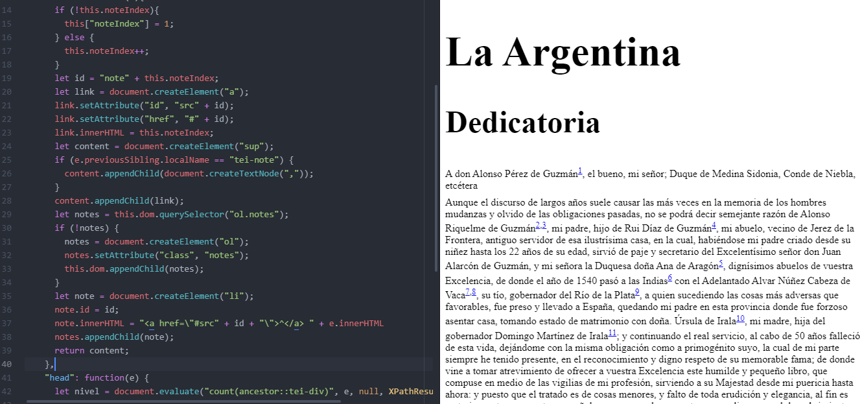Image resolution: width=860 pixels, height=404 pixels.
Task: Click footnote link 1 after Alonso Pérez de Guzmán
Action: [580, 171]
